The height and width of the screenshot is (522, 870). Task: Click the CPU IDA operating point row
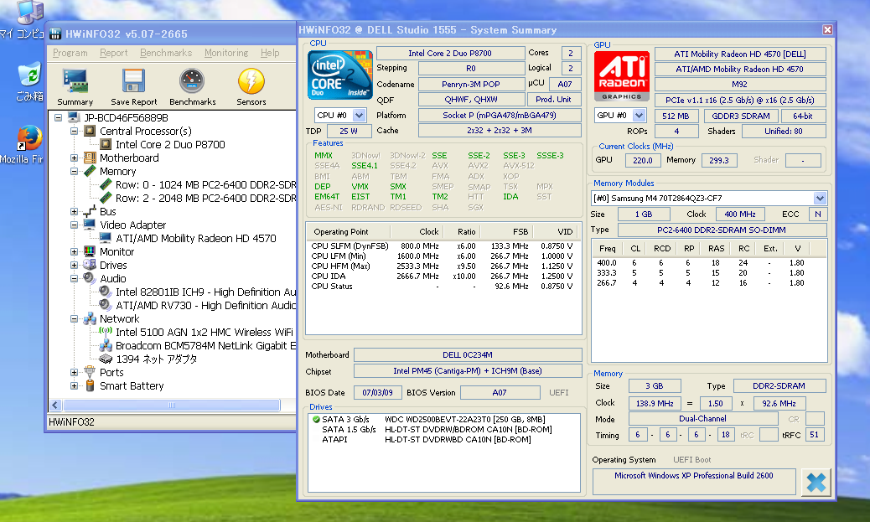pyautogui.click(x=443, y=276)
